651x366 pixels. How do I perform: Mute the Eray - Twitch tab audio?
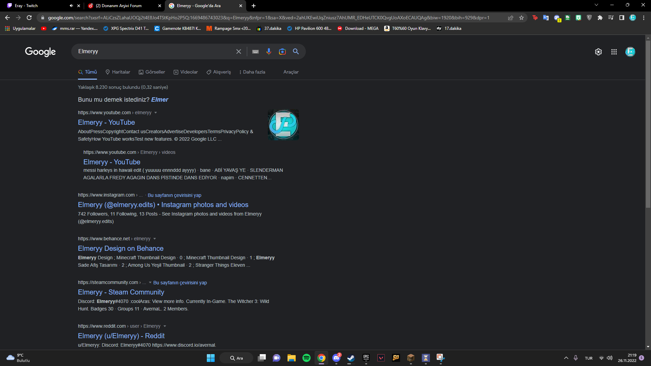(x=71, y=6)
